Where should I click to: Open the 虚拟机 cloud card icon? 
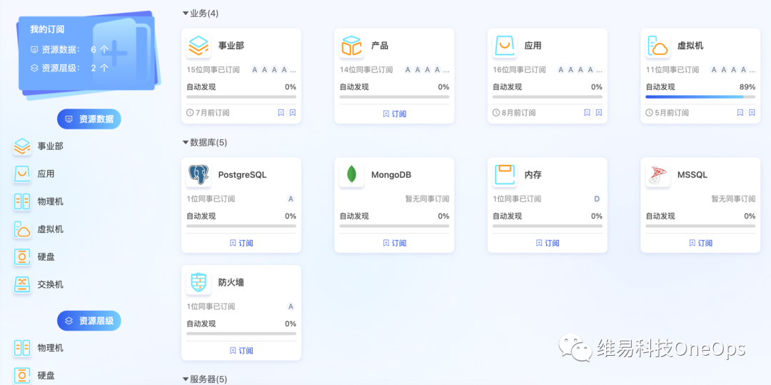tap(658, 46)
